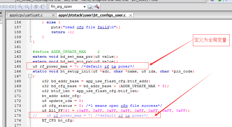
Task: Click the Zoom out magnifier icon
Action: (27, 7)
